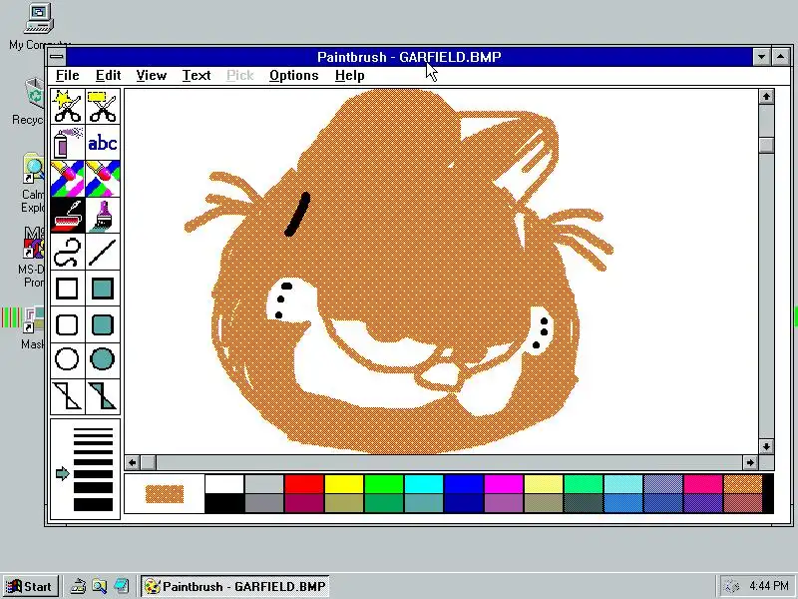Choose the Airbrush spray can tool

pyautogui.click(x=68, y=143)
